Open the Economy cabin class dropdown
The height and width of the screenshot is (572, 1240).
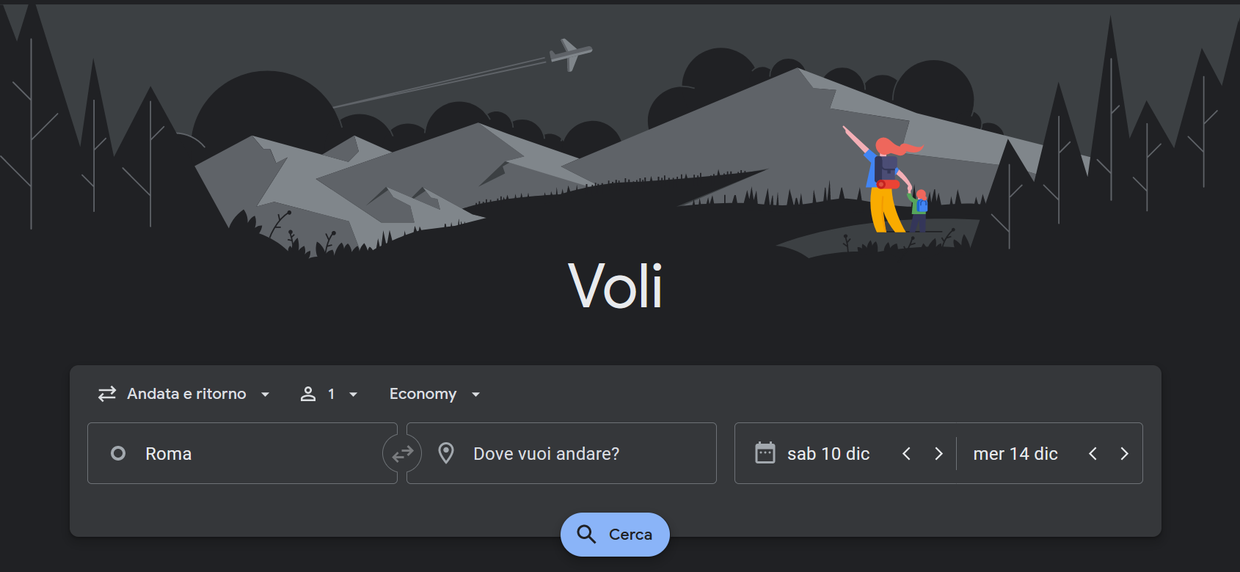(434, 394)
